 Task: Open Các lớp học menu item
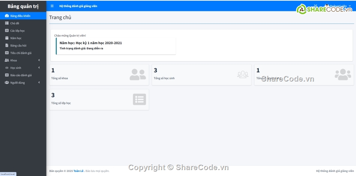coord(17,31)
